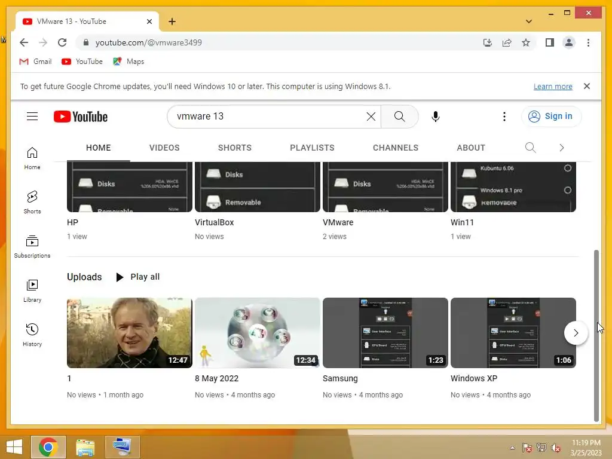Open the VirtualBox video thumbnail
The height and width of the screenshot is (459, 612).
tap(258, 187)
